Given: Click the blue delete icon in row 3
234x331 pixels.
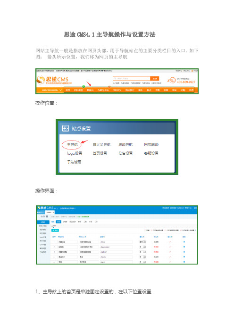Looking at the screenshot, I should pos(184,252).
